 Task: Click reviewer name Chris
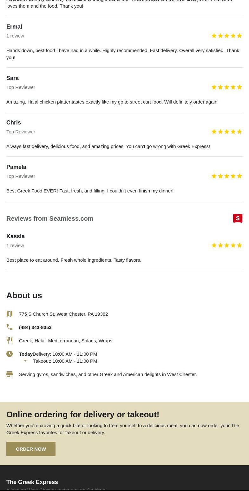tap(14, 123)
